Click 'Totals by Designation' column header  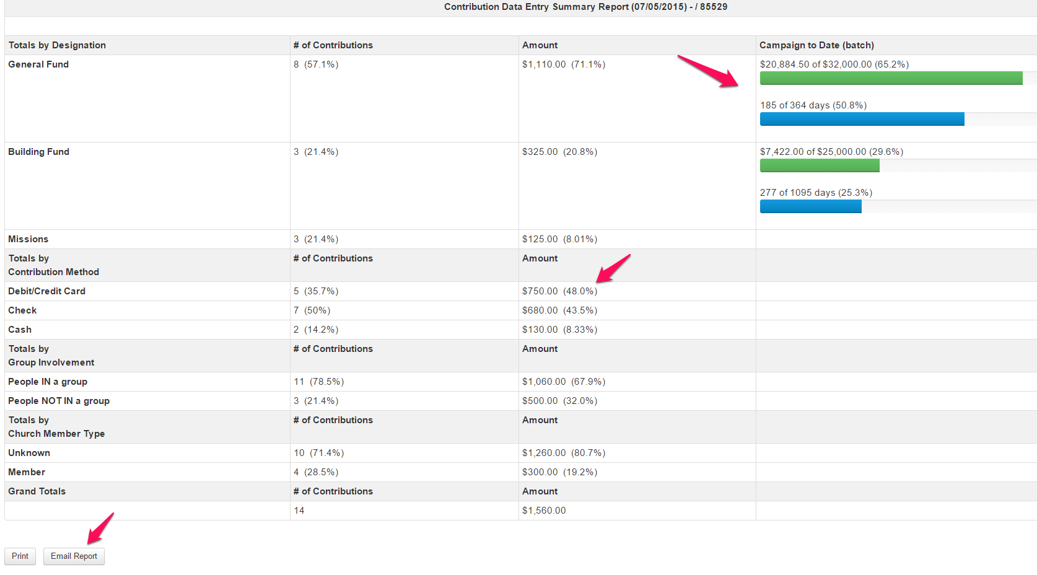57,45
